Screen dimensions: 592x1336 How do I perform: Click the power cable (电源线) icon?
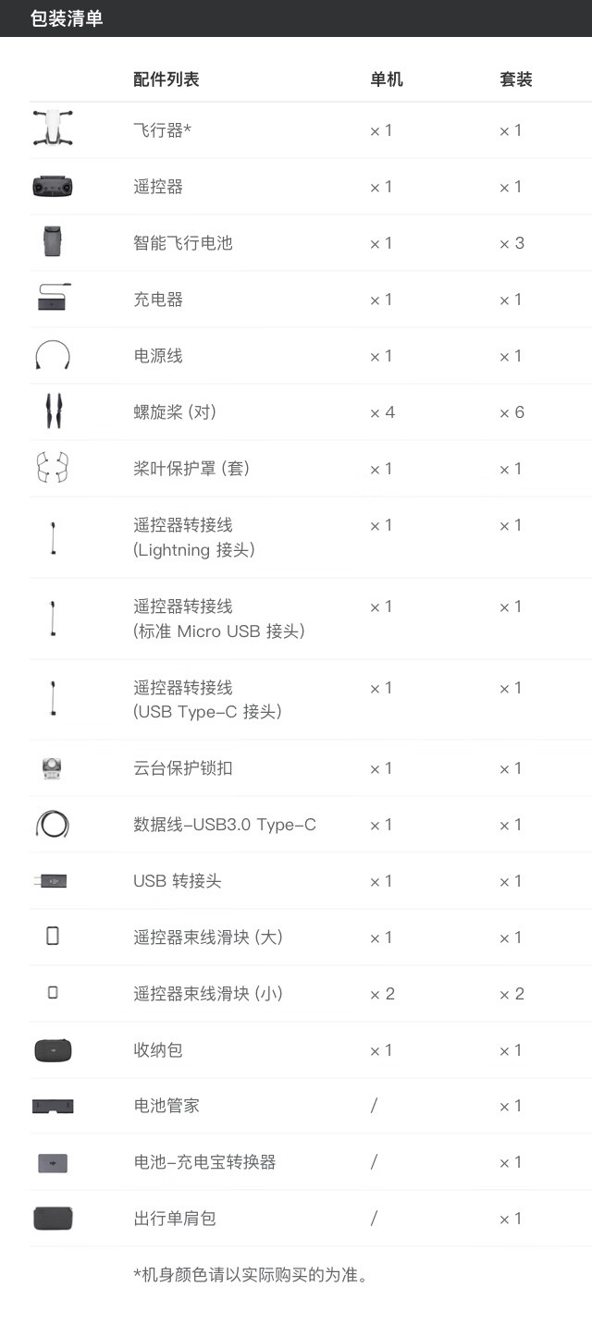(53, 355)
